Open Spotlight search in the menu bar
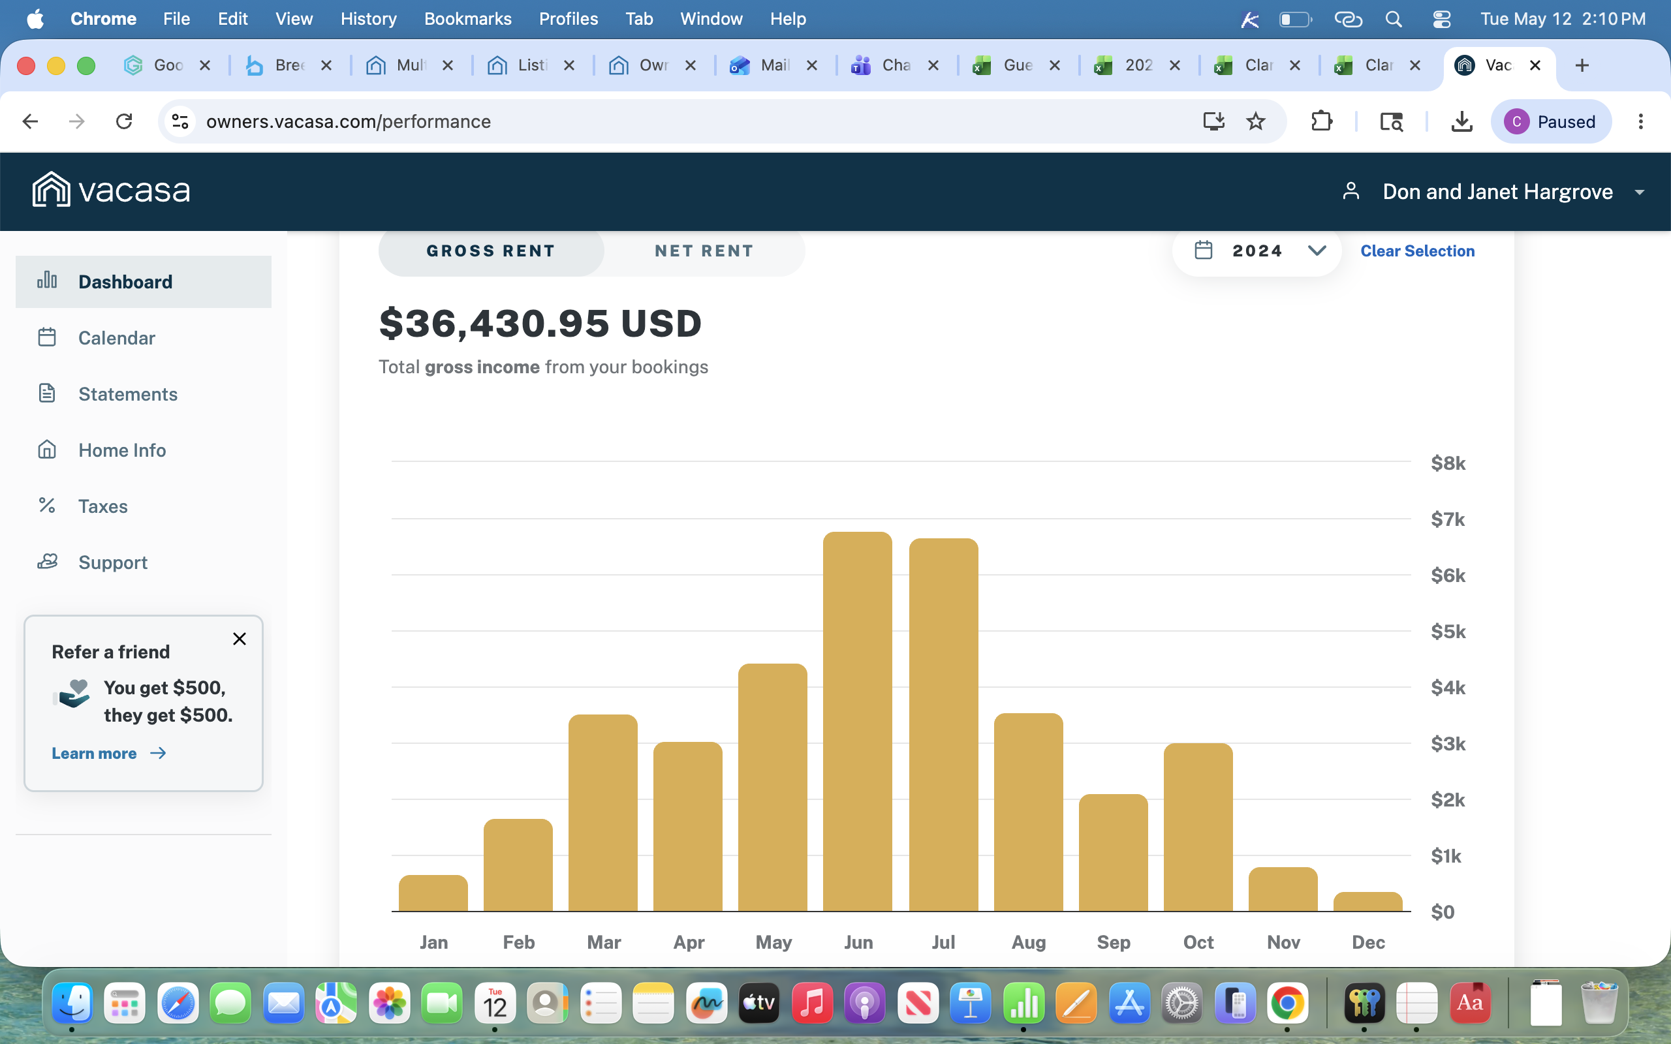This screenshot has height=1044, width=1671. tap(1394, 19)
